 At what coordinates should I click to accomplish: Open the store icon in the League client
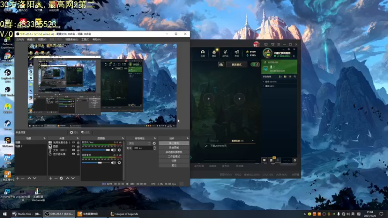237,53
